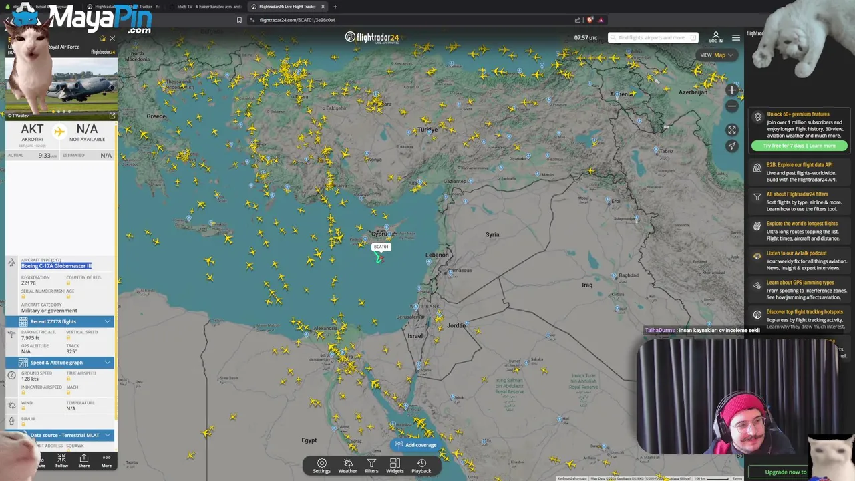Switch to the Flightradar24 Live Flight Tracker tab

click(286, 7)
